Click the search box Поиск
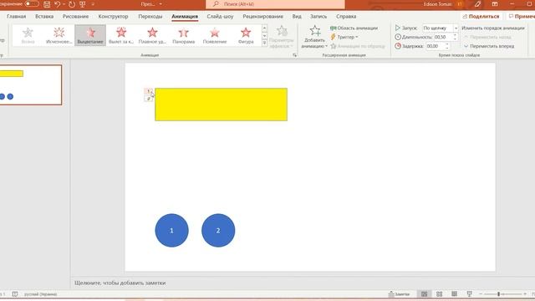Viewport: 535px width, 301px height. point(275,4)
